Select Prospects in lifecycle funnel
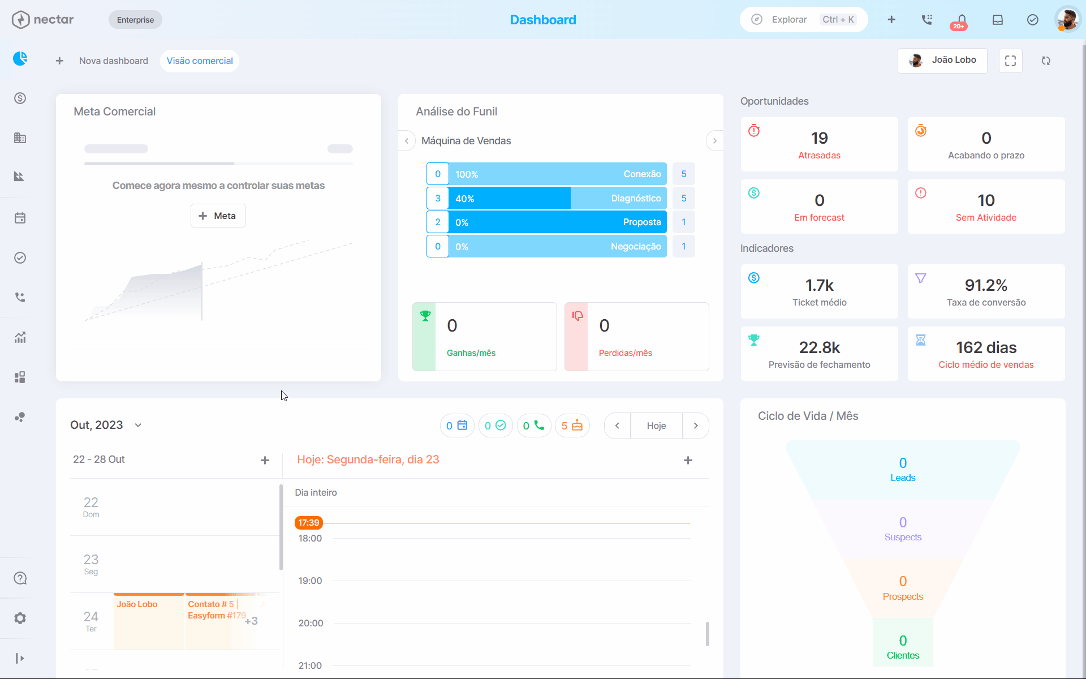The height and width of the screenshot is (679, 1086). [903, 588]
